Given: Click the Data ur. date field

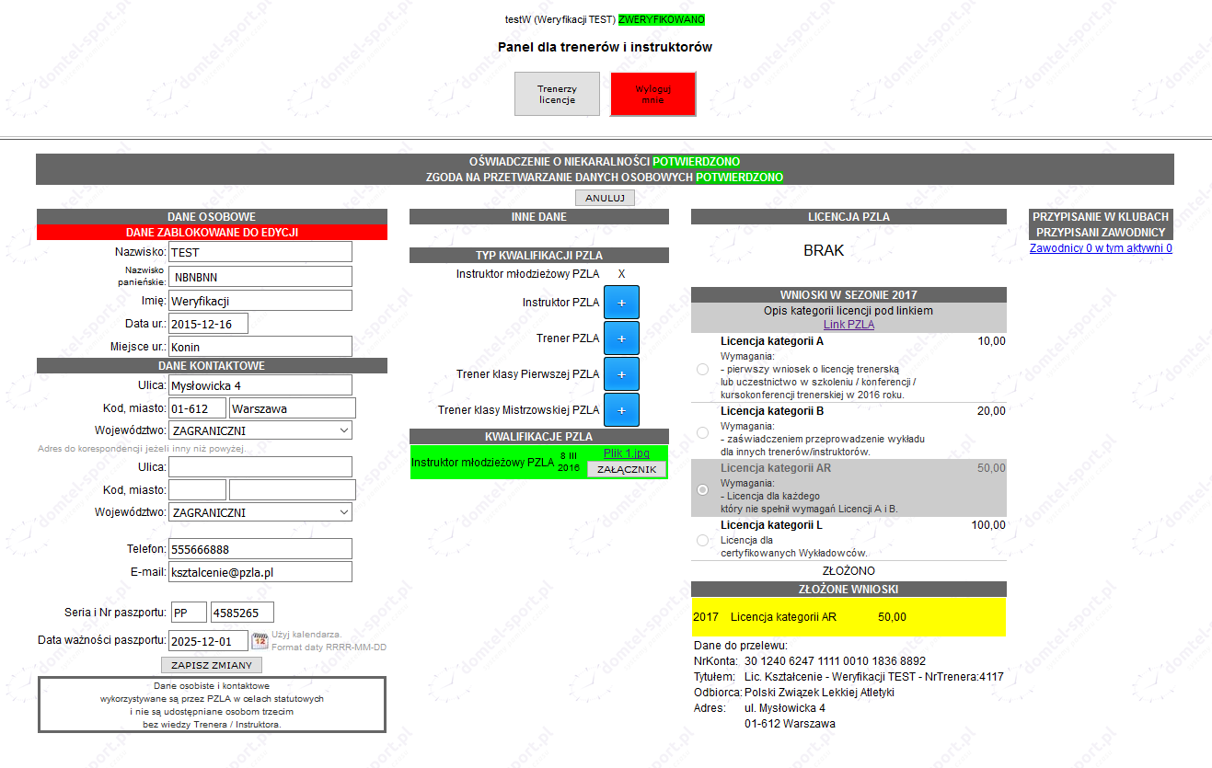Looking at the screenshot, I should (208, 324).
